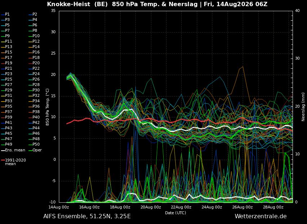Click the 26Aug 00z axis tick label

(243, 207)
